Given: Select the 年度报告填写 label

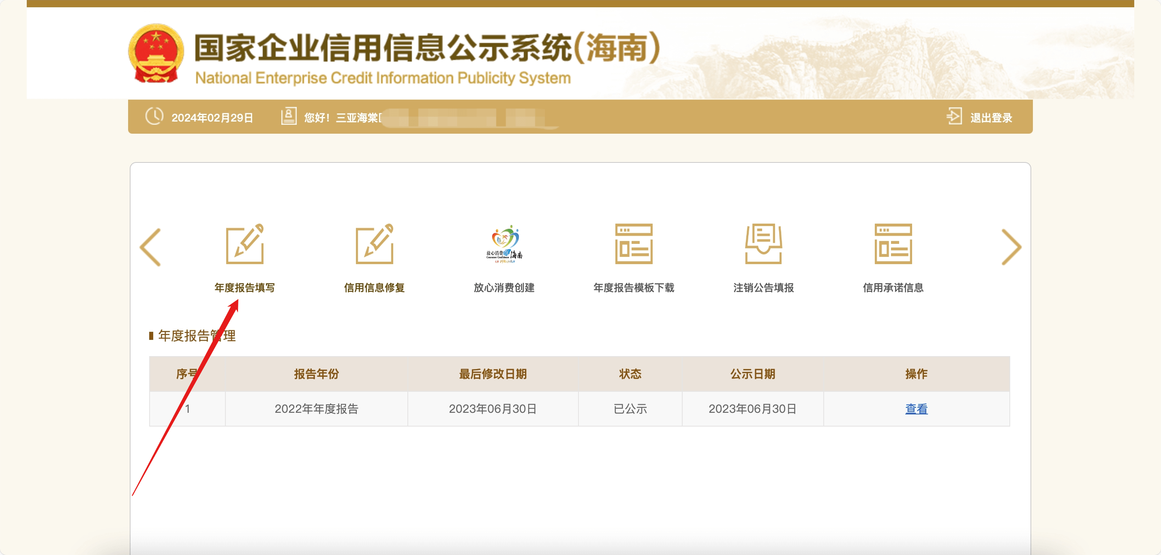Looking at the screenshot, I should [x=244, y=287].
